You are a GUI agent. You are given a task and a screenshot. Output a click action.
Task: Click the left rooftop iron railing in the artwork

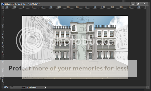coord(62,27)
